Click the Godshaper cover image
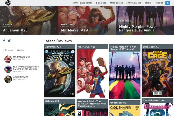Viewport: 174px width, 116px height. tap(125, 110)
